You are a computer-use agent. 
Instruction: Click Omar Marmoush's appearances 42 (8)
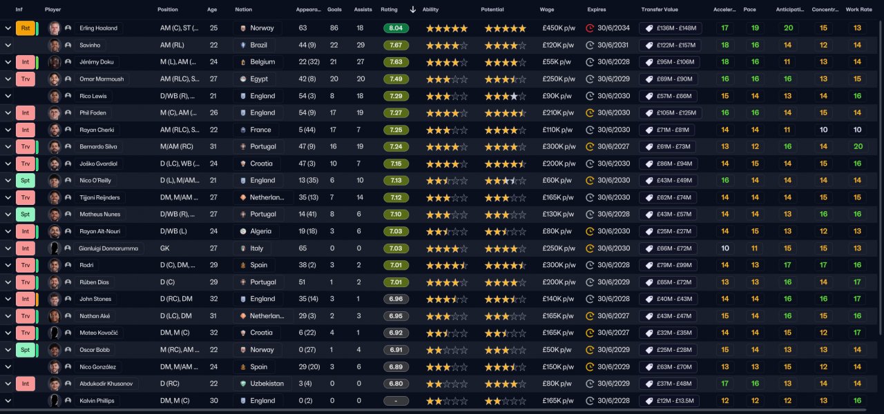point(307,79)
